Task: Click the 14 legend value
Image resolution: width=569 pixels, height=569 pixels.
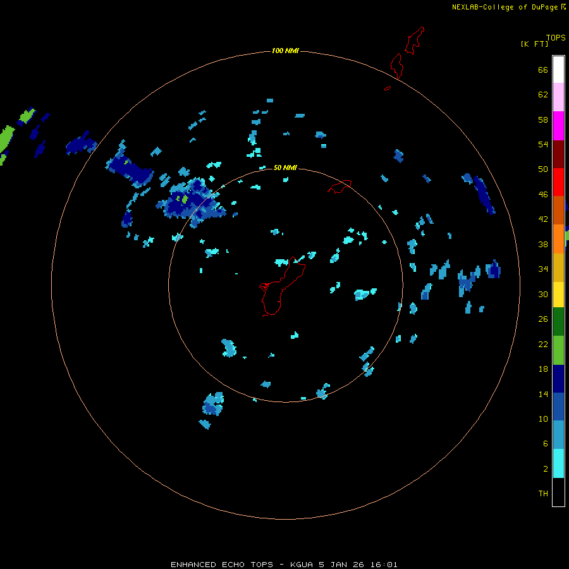Action: click(x=543, y=394)
